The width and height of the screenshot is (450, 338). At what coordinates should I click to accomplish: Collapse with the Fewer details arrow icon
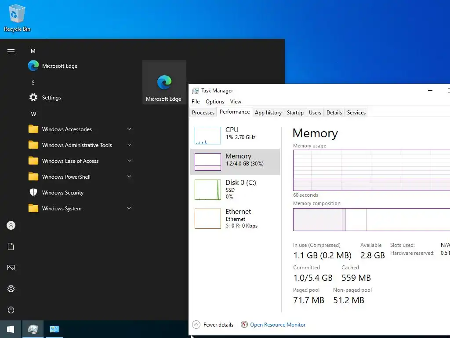tap(196, 324)
